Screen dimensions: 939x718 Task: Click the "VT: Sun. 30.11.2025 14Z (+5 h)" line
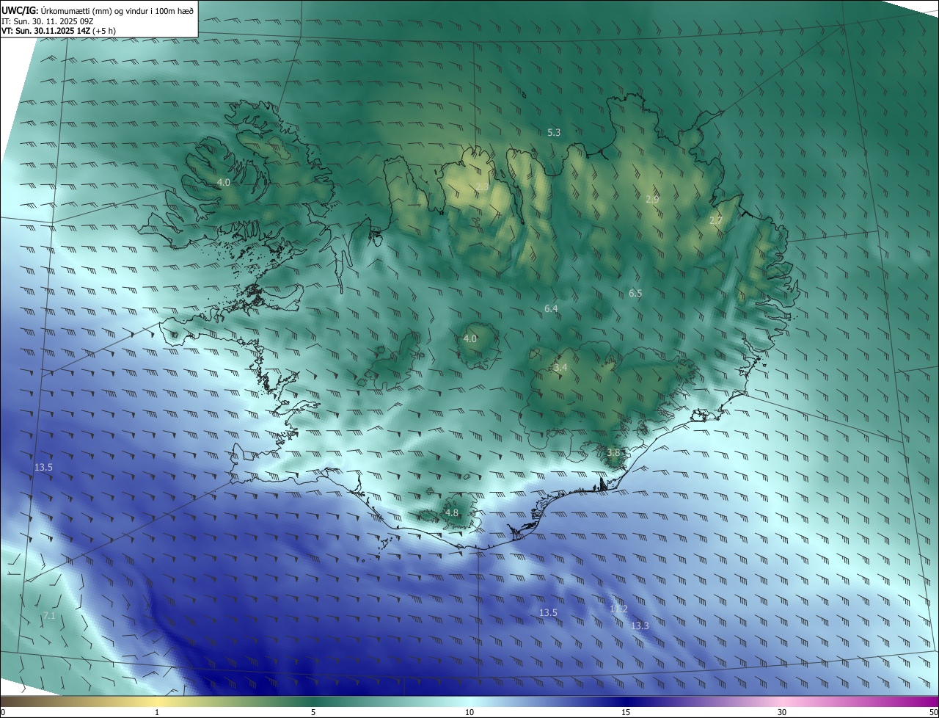point(59,31)
